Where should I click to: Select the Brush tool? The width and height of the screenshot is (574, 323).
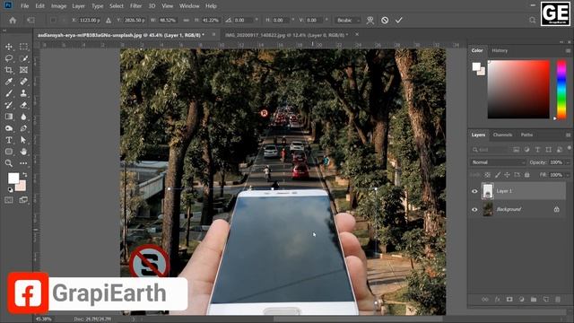[x=9, y=93]
